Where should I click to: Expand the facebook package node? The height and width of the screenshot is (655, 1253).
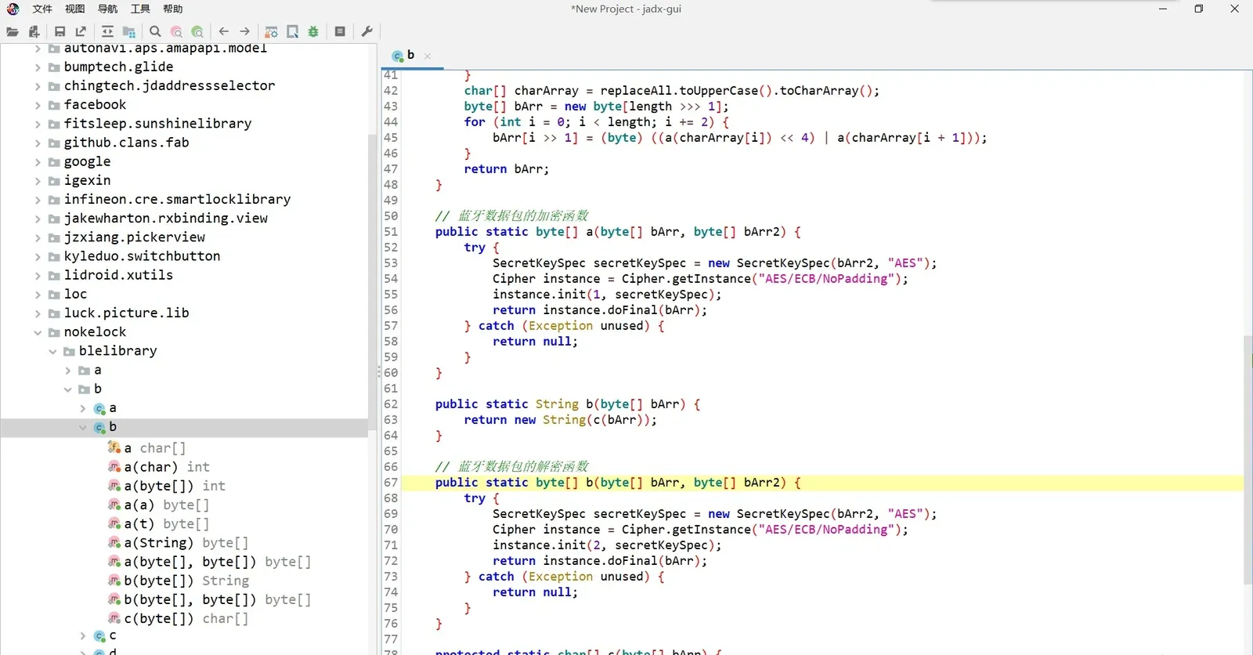point(38,105)
